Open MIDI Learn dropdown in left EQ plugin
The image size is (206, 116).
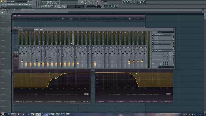[x=20, y=102]
